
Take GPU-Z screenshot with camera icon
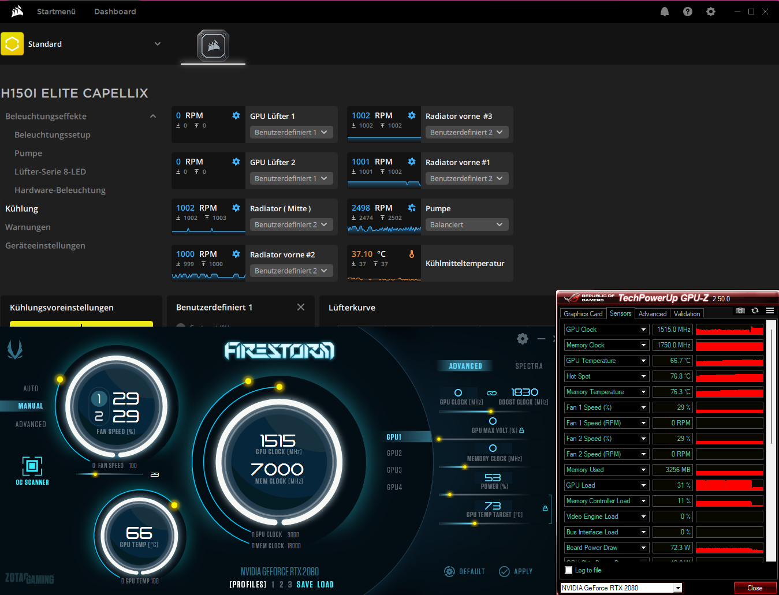click(x=740, y=310)
